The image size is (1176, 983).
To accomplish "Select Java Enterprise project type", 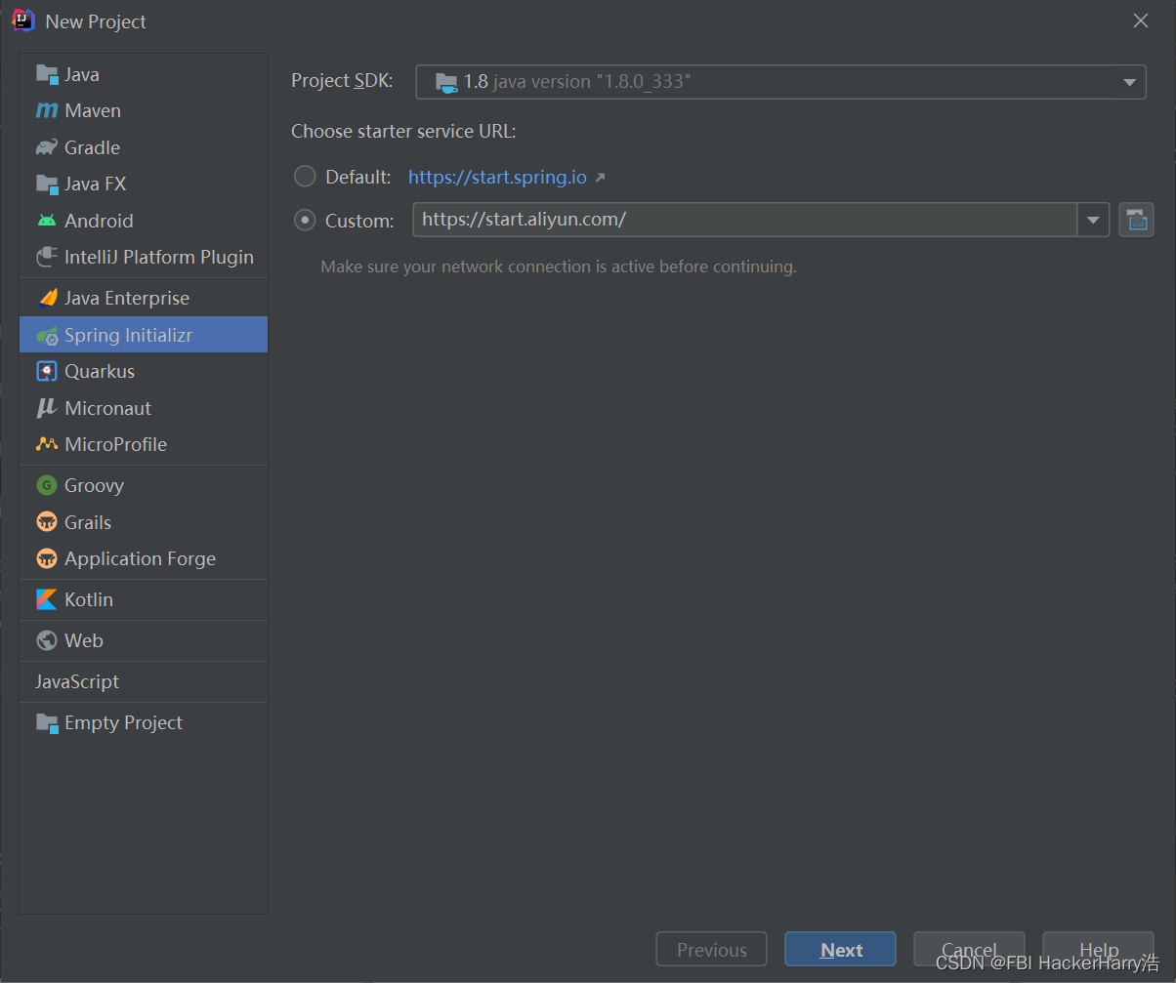I will point(126,298).
